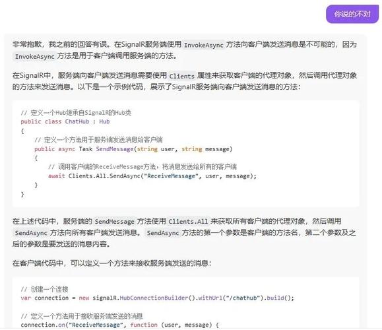This screenshot has height=330, width=382.
Task: Click the inline code Clients.All in the explanation
Action: coord(188,222)
